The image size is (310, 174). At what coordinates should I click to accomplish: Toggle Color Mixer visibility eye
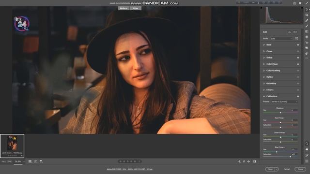click(298, 64)
